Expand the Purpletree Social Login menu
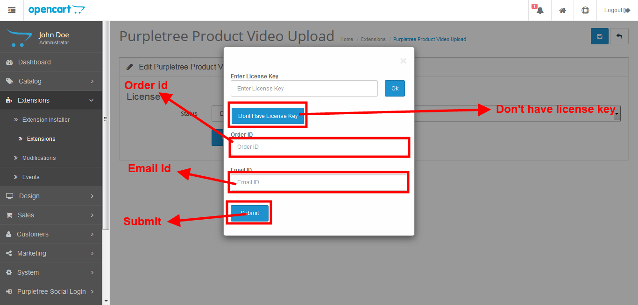 click(51, 291)
